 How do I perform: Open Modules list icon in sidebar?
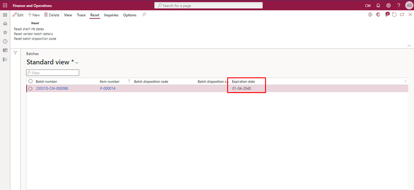click(5, 60)
